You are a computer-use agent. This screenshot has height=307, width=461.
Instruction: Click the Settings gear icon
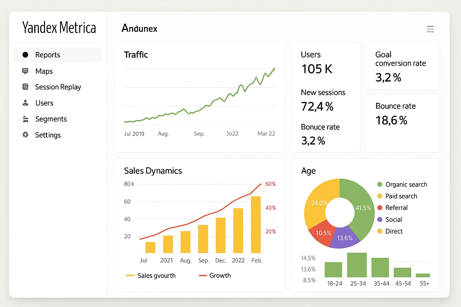[26, 135]
